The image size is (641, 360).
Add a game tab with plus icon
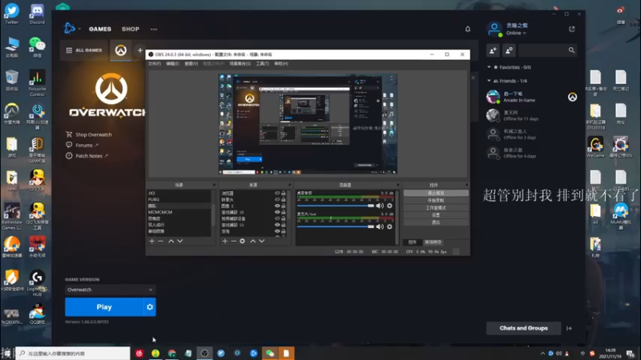pyautogui.click(x=139, y=50)
